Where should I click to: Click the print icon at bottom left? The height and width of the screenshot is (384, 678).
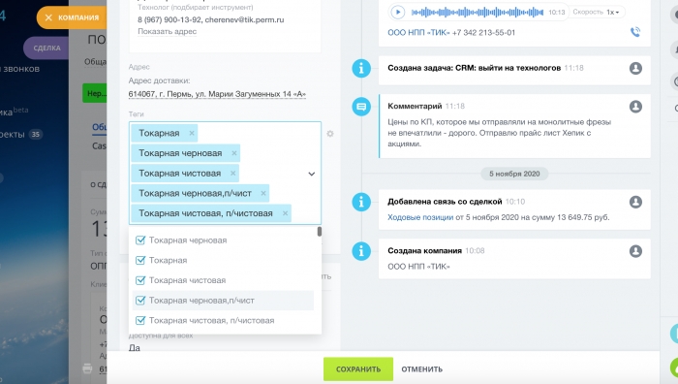click(x=87, y=368)
